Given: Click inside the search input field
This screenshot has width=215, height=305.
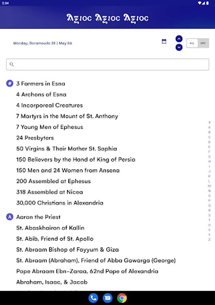Looking at the screenshot, I should point(102,64).
